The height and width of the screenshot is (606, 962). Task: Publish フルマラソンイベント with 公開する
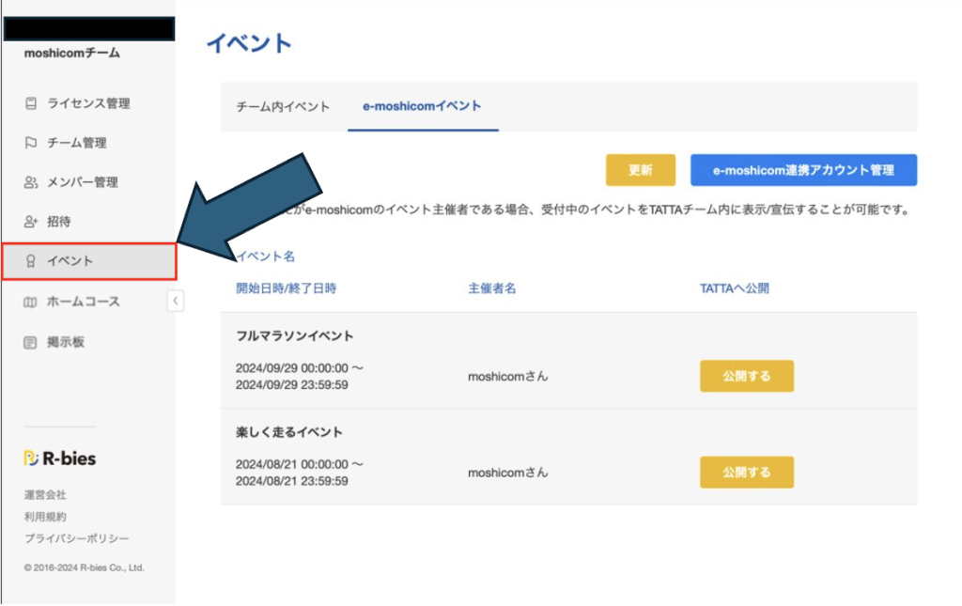tap(746, 375)
